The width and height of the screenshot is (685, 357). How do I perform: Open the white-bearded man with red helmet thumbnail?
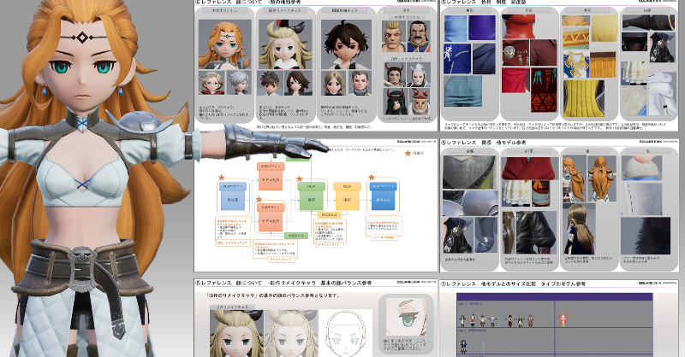click(x=419, y=101)
